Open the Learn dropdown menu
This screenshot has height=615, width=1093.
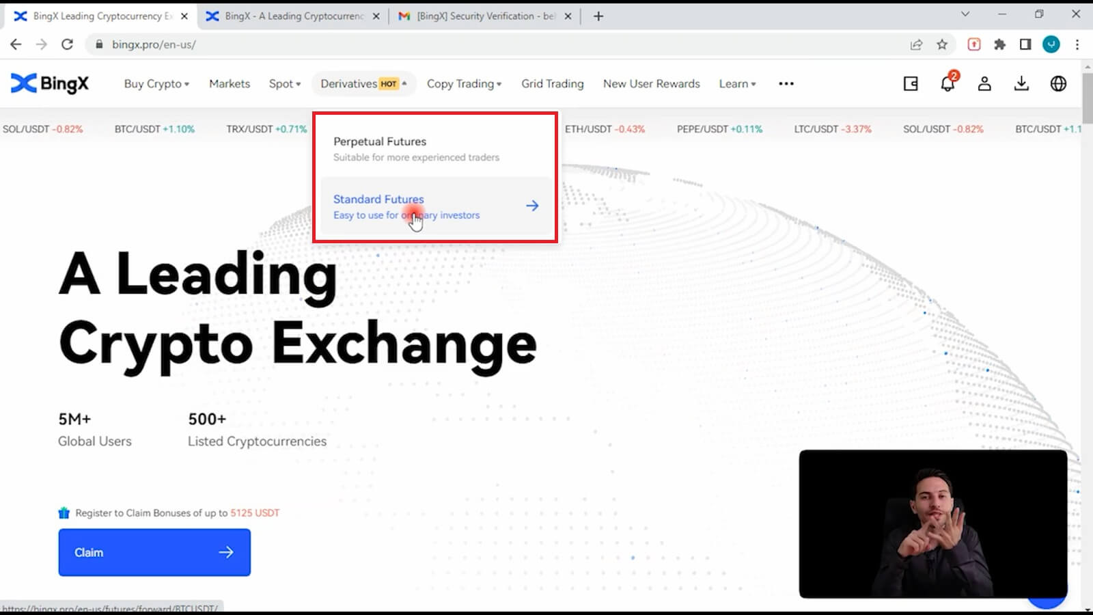pyautogui.click(x=737, y=83)
